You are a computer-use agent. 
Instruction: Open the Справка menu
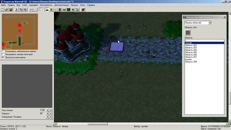click(x=91, y=5)
